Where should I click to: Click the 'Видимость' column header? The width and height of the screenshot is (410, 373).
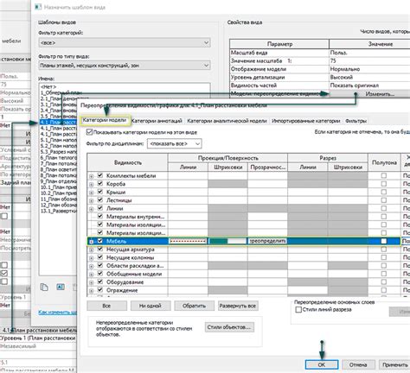[x=128, y=162]
